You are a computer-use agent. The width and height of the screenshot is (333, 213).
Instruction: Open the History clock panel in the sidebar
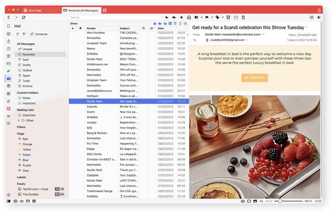(x=8, y=49)
